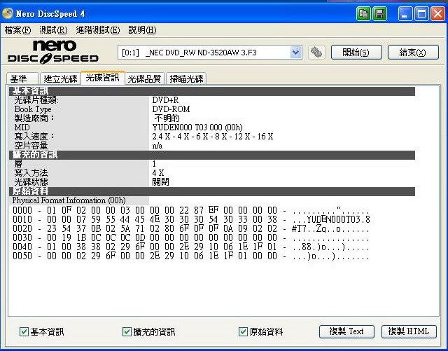The height and width of the screenshot is (351, 448).
Task: Click the save floppy disk icon
Action: [x=379, y=13]
